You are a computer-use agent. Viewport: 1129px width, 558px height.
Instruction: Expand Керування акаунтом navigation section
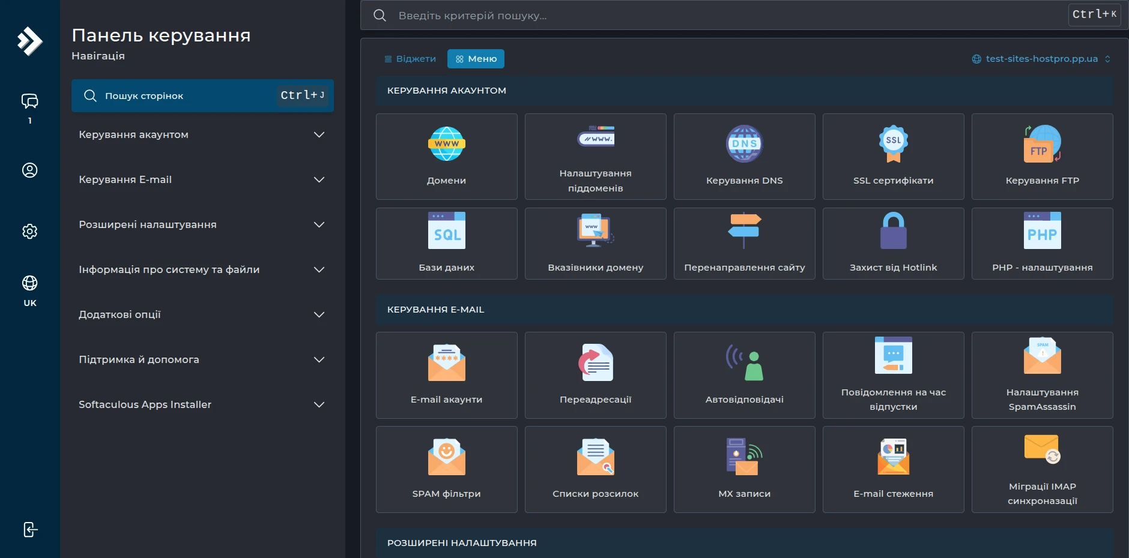tap(202, 134)
